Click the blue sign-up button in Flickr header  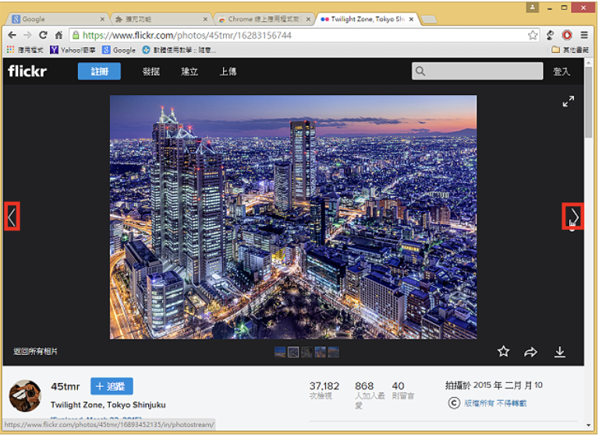99,72
